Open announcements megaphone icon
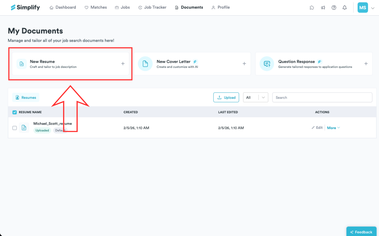The height and width of the screenshot is (236, 379). [323, 8]
